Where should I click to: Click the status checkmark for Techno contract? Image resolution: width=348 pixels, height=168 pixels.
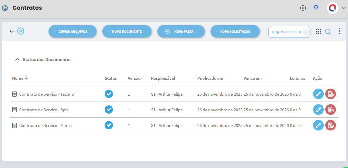(109, 94)
